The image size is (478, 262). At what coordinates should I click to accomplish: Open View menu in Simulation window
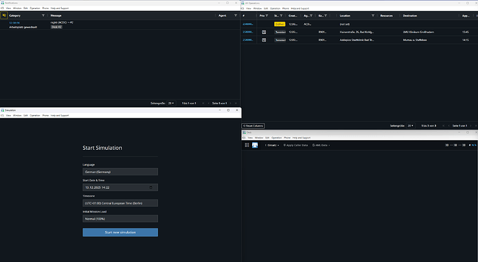(8, 116)
